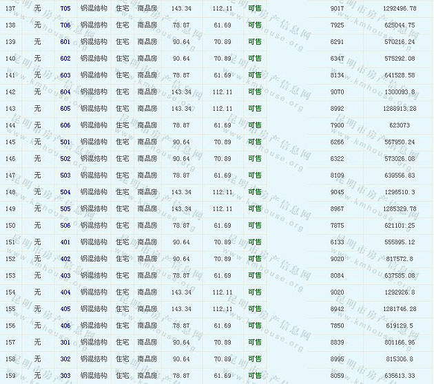Click room number 706 link
Viewport: 434px width, 384px height.
pos(65,25)
